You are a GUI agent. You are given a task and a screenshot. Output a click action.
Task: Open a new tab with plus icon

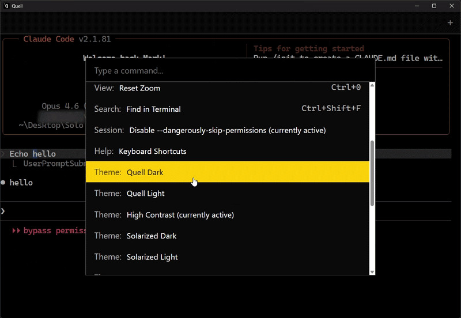coord(450,22)
